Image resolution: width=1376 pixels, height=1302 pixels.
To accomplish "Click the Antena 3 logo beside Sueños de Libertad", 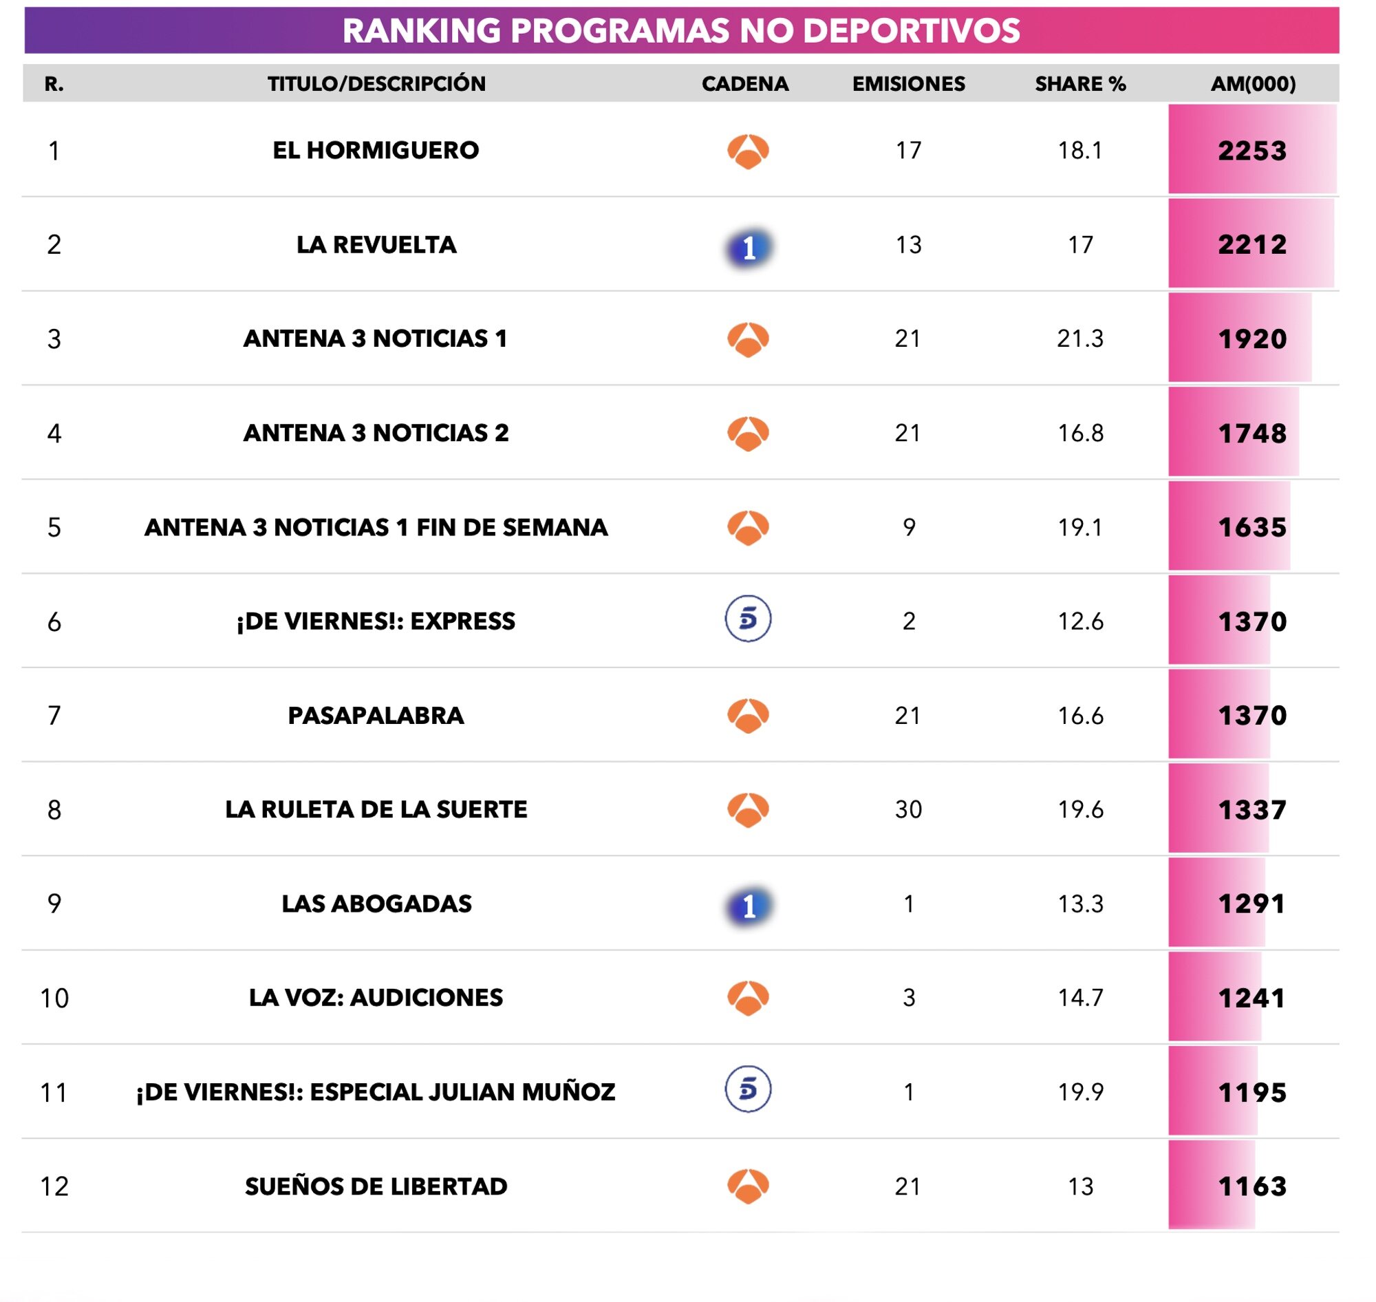I will pyautogui.click(x=748, y=1186).
